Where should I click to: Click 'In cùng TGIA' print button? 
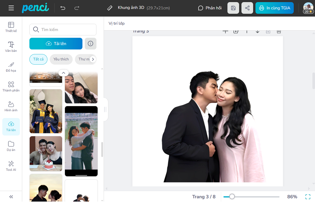coord(274,8)
